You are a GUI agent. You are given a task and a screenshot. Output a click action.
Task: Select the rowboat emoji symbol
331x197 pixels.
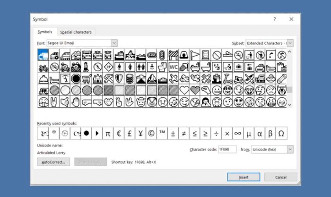tap(130, 55)
